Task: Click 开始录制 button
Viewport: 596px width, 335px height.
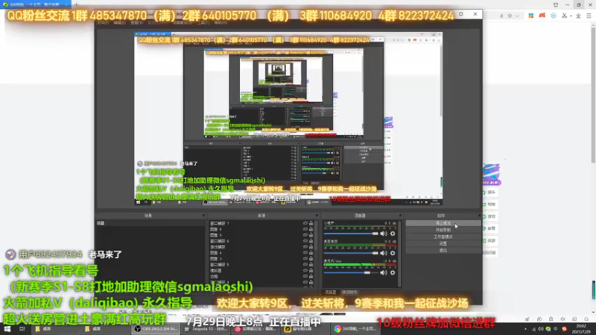Action: point(443,230)
